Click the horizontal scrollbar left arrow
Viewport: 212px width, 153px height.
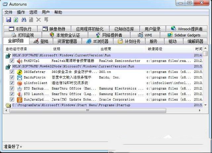click(x=6, y=110)
